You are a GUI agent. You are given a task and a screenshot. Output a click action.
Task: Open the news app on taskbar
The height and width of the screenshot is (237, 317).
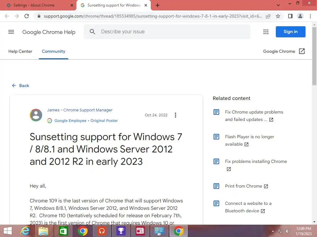[140, 231]
